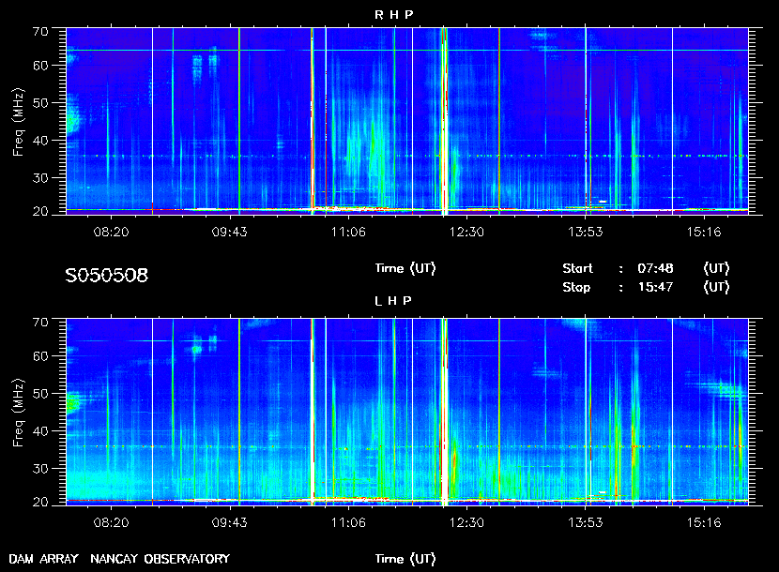Click the 13:53 tick label under LHP plot

click(586, 522)
